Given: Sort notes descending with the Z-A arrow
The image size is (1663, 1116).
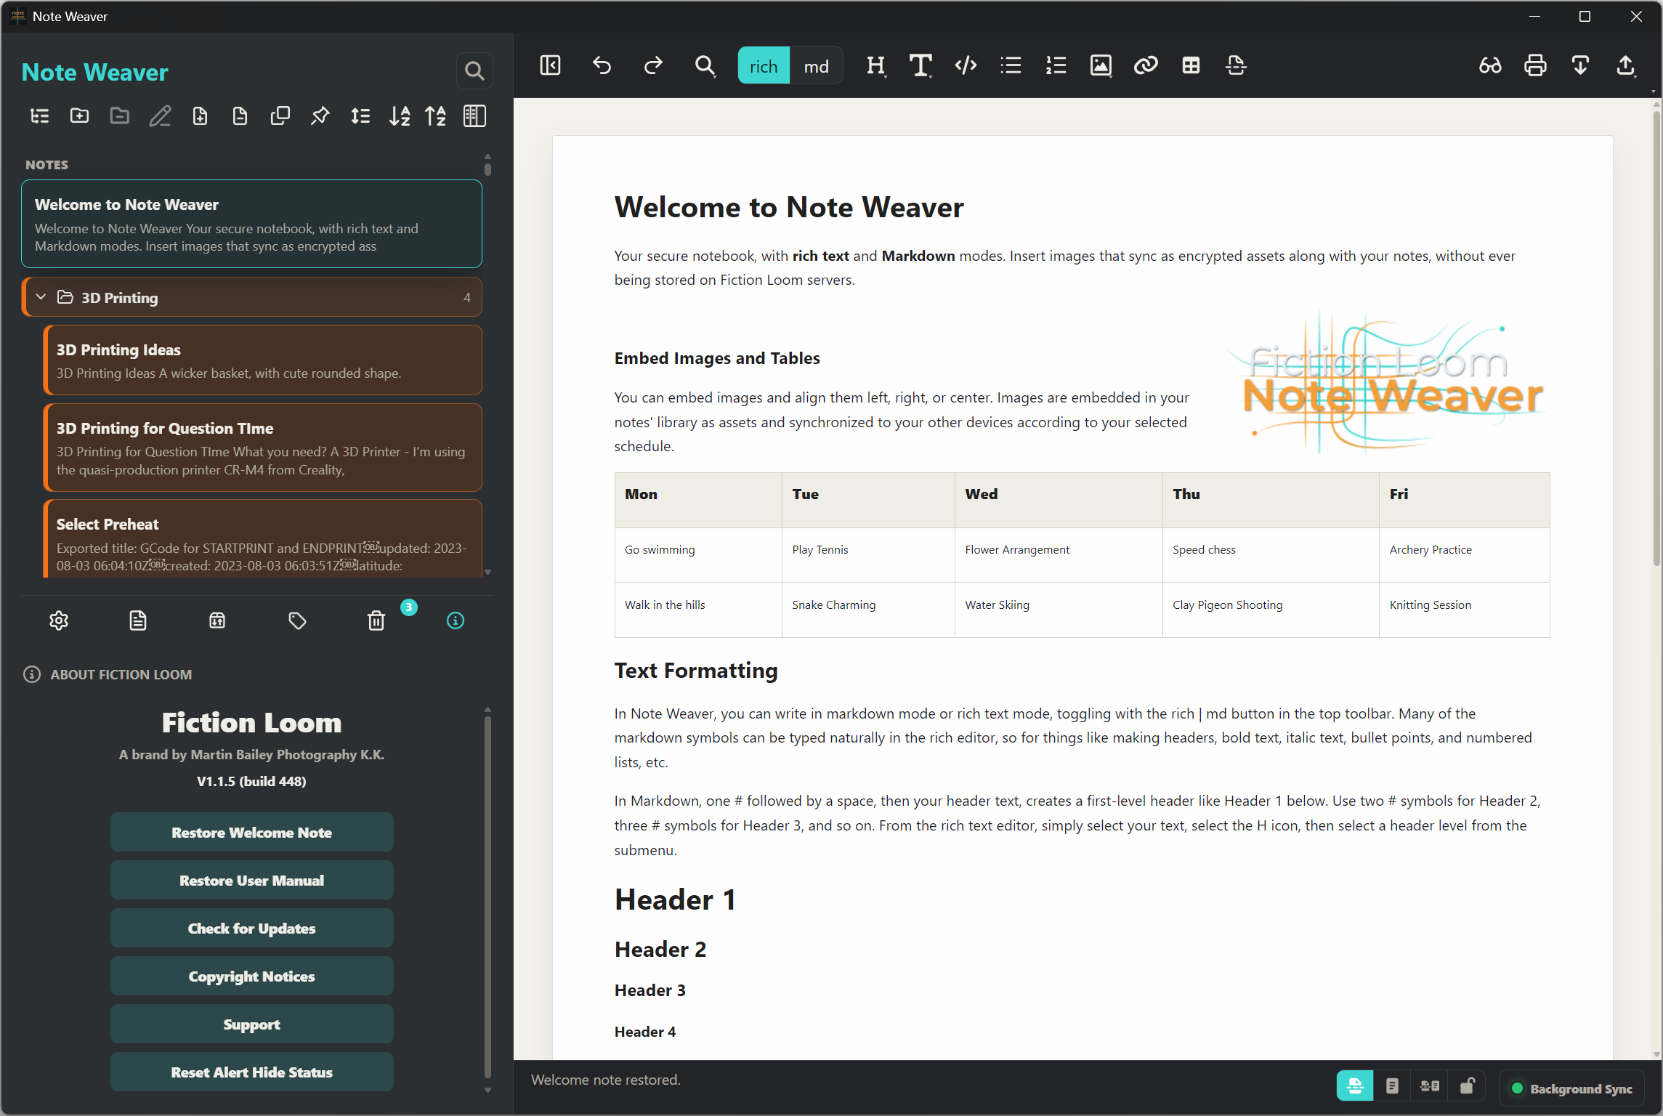Looking at the screenshot, I should pos(436,116).
